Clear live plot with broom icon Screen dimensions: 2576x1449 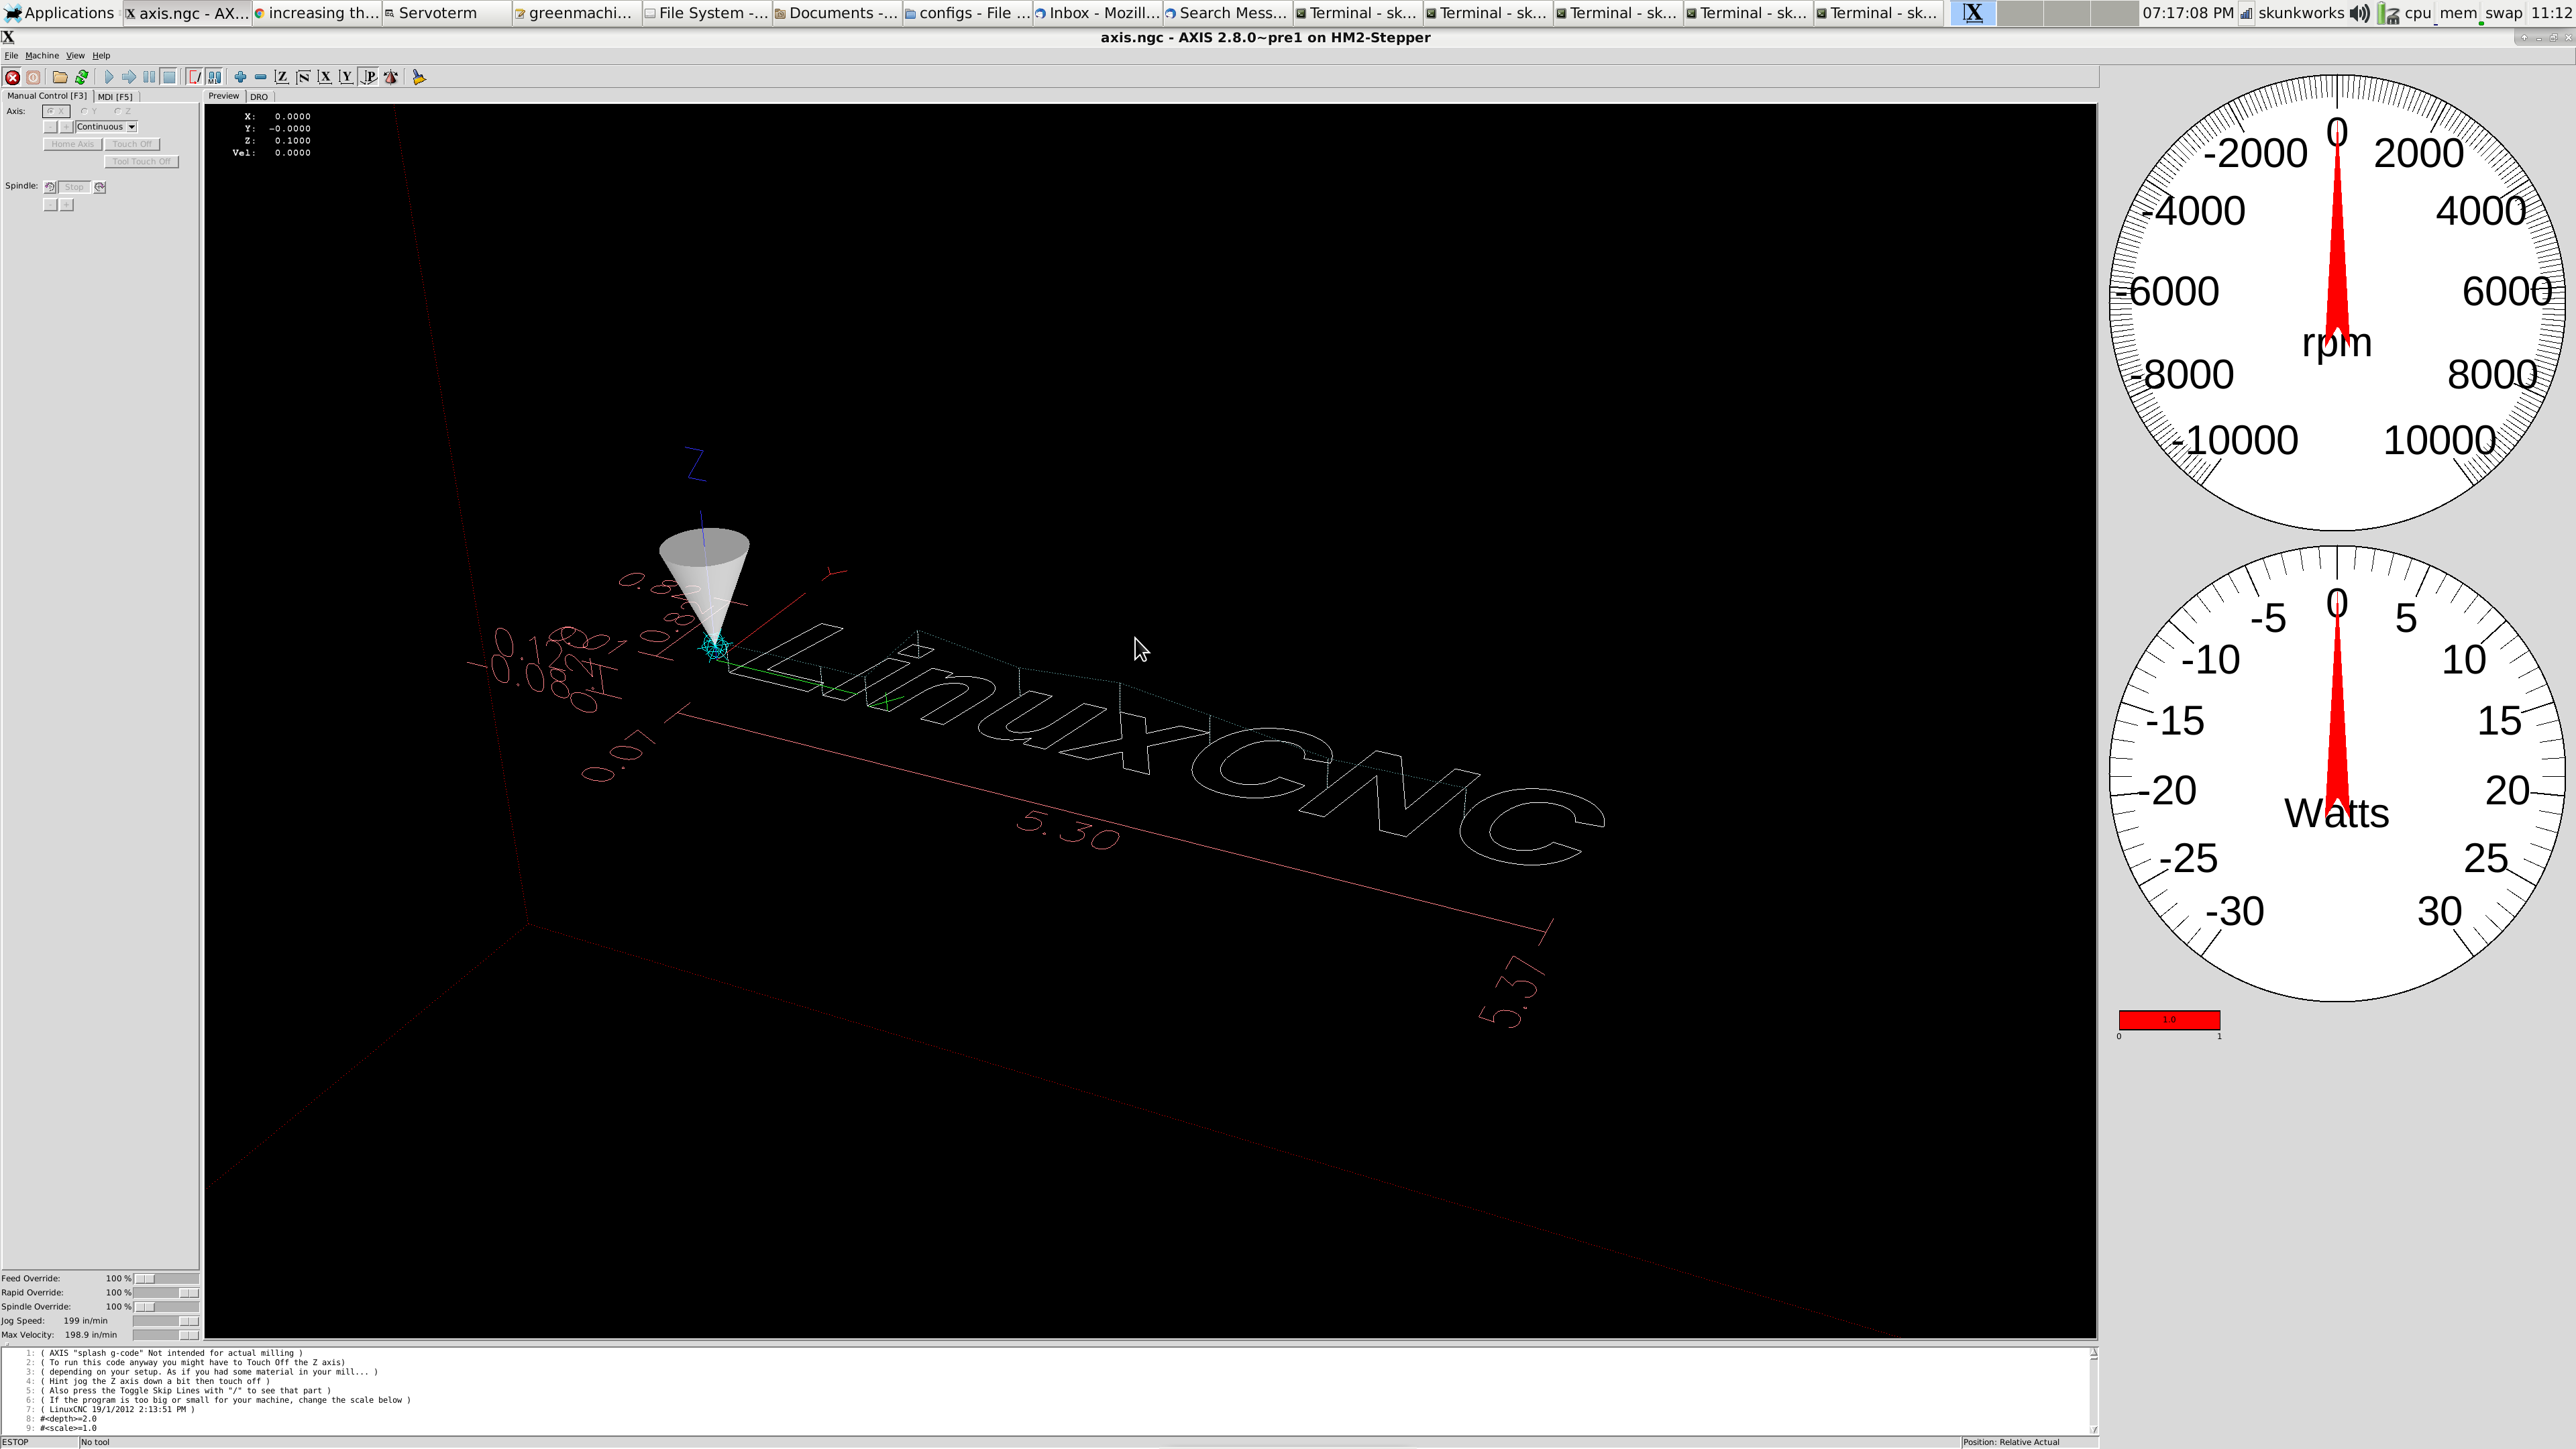[x=419, y=77]
